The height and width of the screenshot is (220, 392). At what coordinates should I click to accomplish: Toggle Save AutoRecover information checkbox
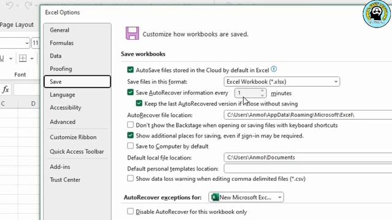point(130,92)
